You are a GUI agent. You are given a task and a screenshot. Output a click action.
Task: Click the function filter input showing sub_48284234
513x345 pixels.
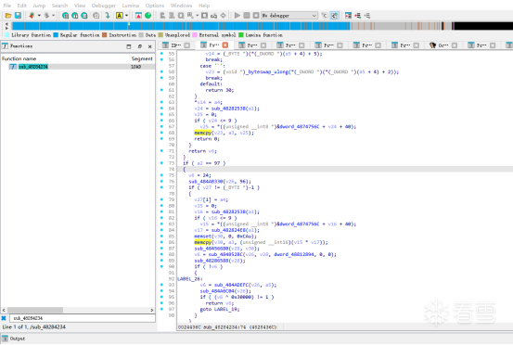click(83, 318)
